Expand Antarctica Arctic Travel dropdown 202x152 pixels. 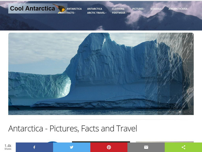click(97, 11)
